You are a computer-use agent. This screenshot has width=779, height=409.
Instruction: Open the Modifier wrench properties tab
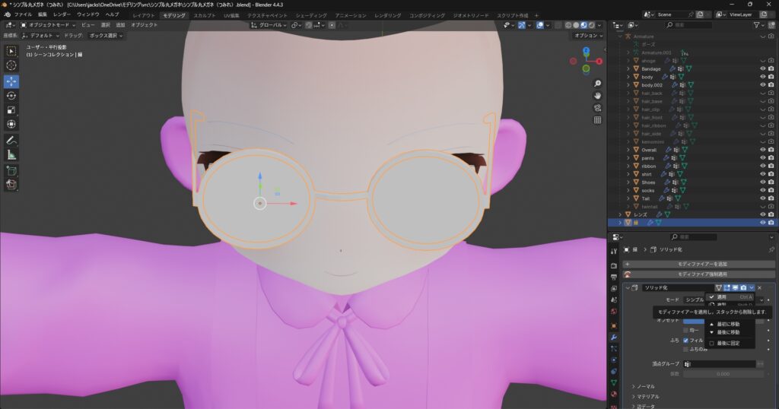pyautogui.click(x=614, y=338)
